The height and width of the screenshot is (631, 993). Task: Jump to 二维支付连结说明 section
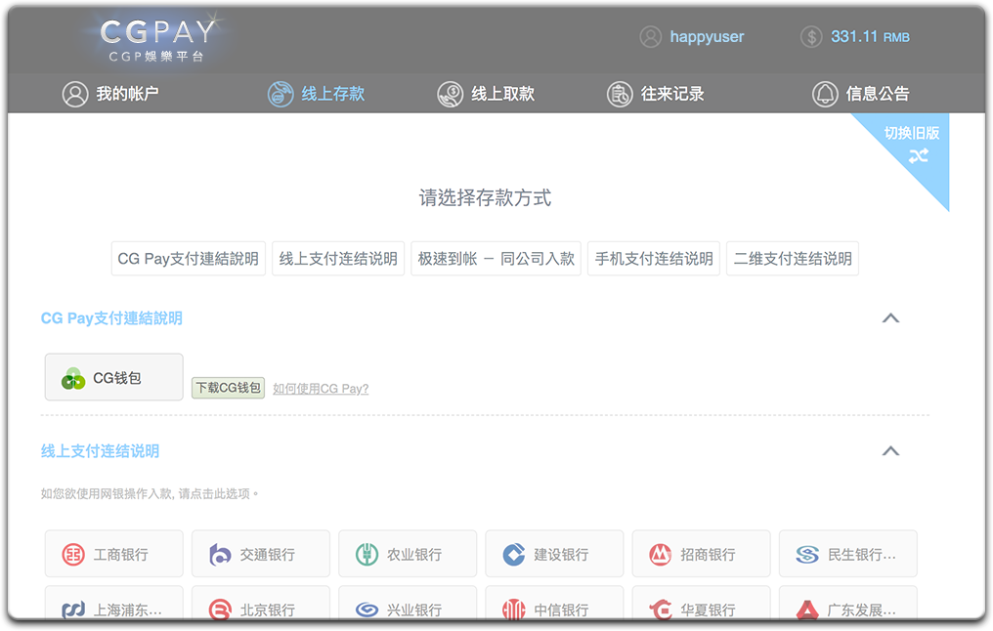click(793, 259)
